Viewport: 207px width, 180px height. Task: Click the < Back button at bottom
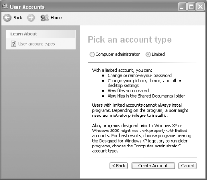[119, 166]
